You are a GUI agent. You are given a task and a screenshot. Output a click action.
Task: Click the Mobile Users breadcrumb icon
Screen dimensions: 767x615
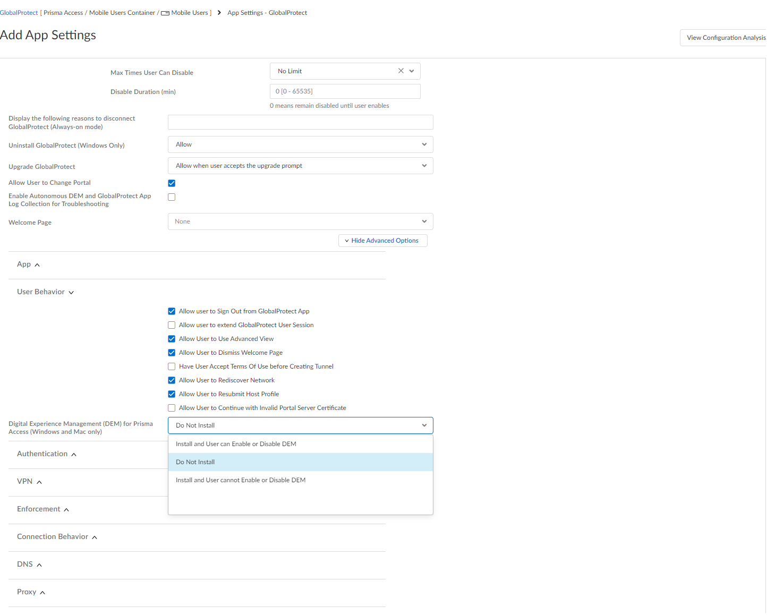click(x=165, y=13)
